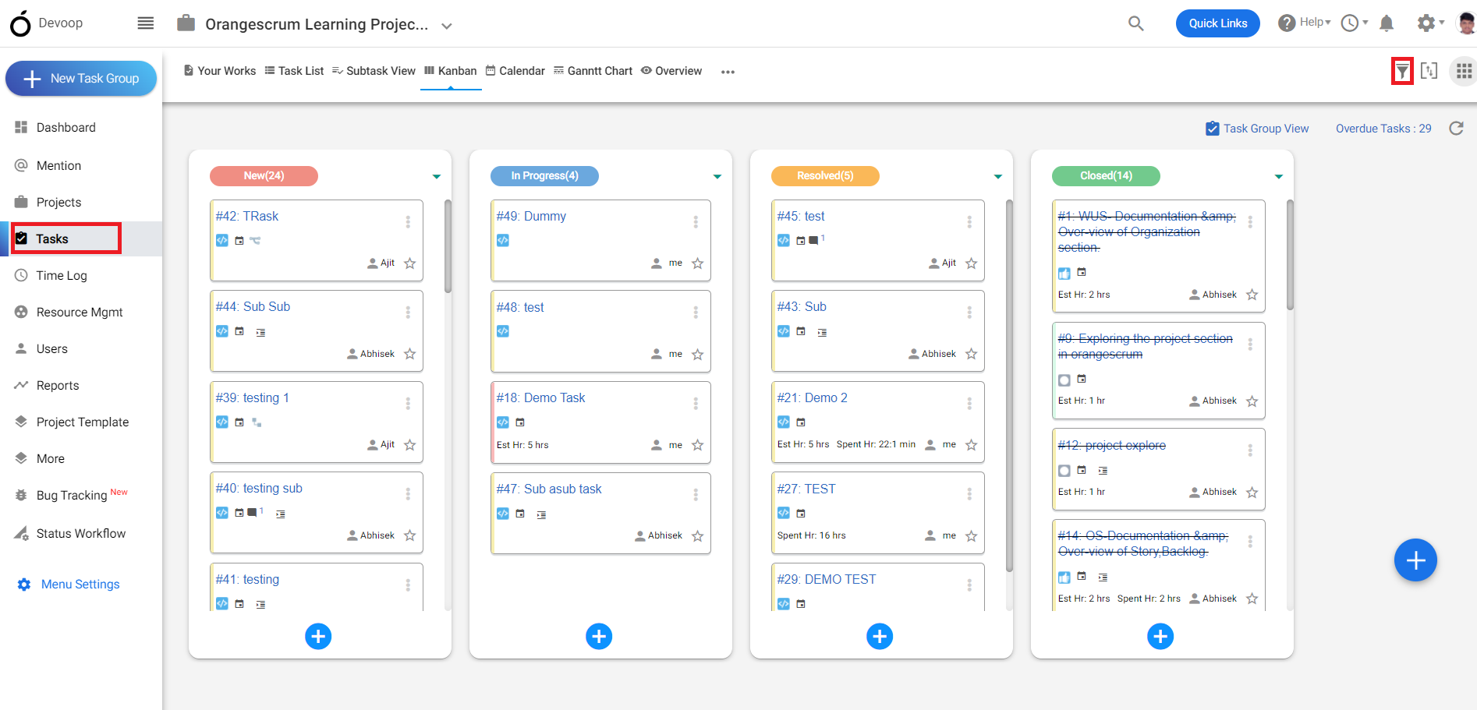This screenshot has height=710, width=1477.
Task: Switch to the Calendar view
Action: click(515, 71)
